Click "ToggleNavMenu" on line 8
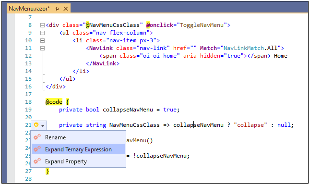This screenshot has height=185, width=310. [202, 25]
